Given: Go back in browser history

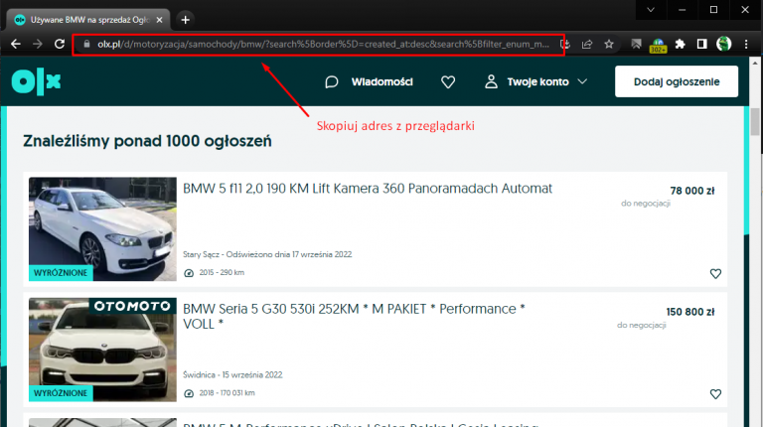Looking at the screenshot, I should point(15,44).
